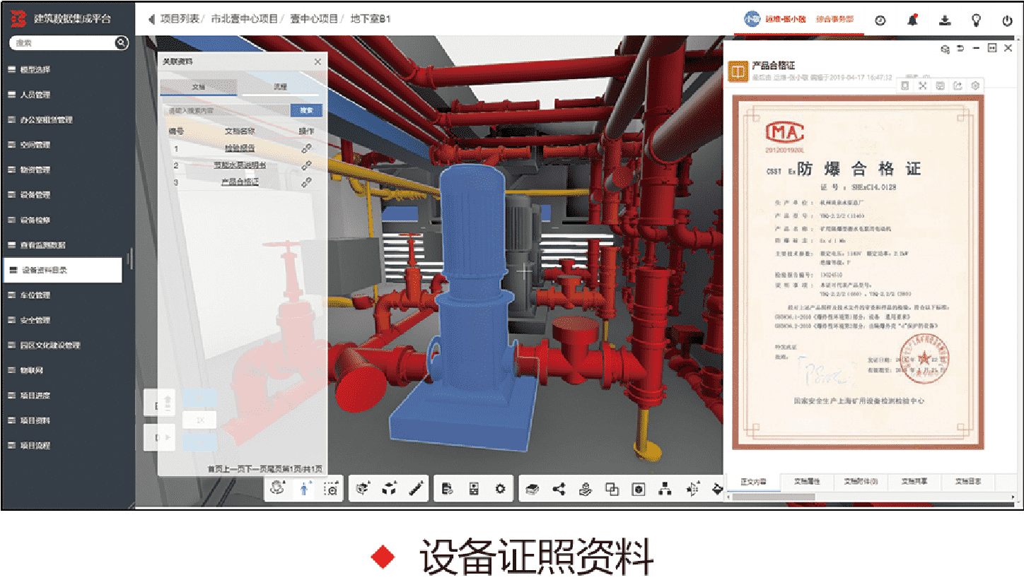
Task: Click the horizontal scrollbar under document viewer
Action: [849, 497]
